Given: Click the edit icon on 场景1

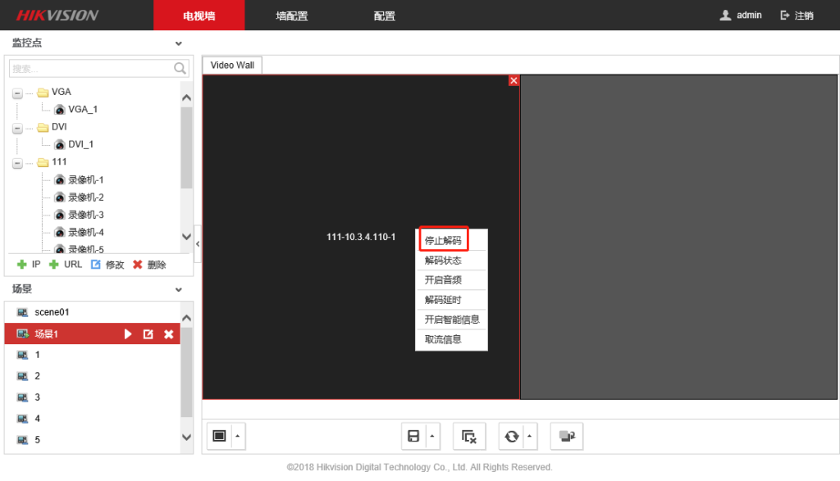Looking at the screenshot, I should click(x=148, y=334).
